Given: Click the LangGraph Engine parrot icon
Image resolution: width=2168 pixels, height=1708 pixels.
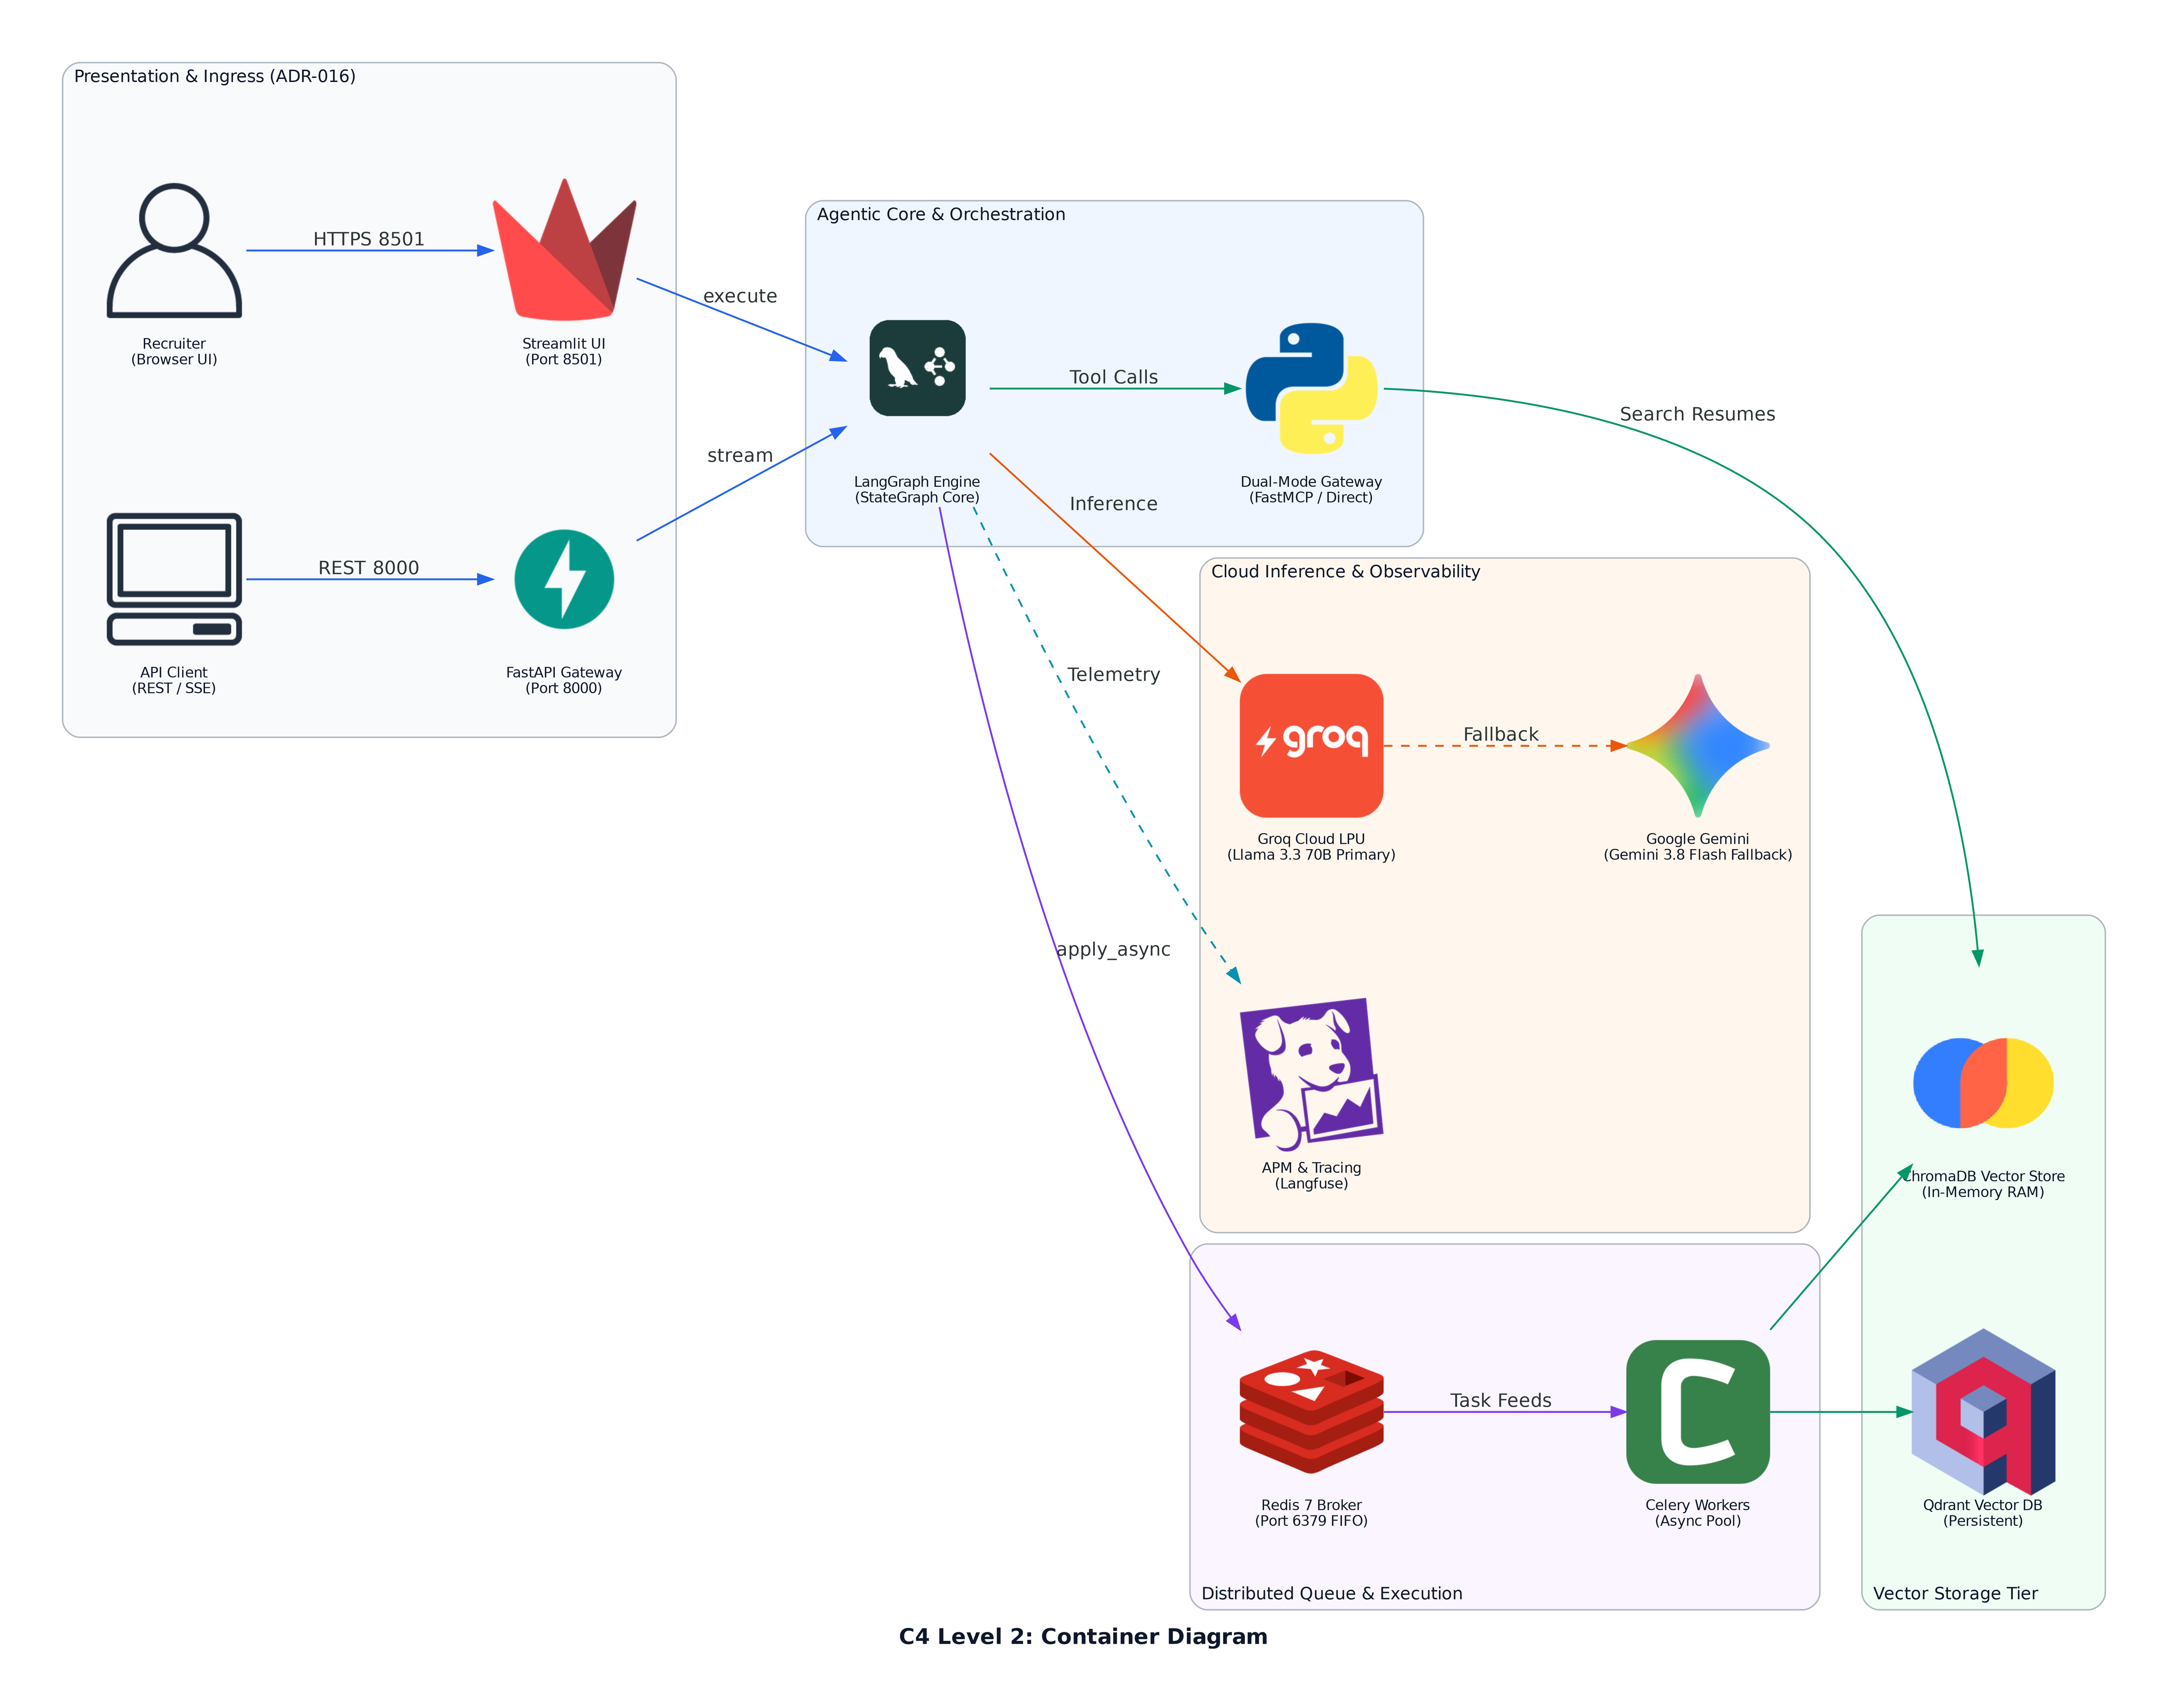Looking at the screenshot, I should (x=917, y=368).
